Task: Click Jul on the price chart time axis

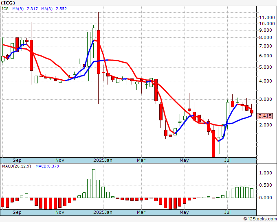Action: coord(227,160)
